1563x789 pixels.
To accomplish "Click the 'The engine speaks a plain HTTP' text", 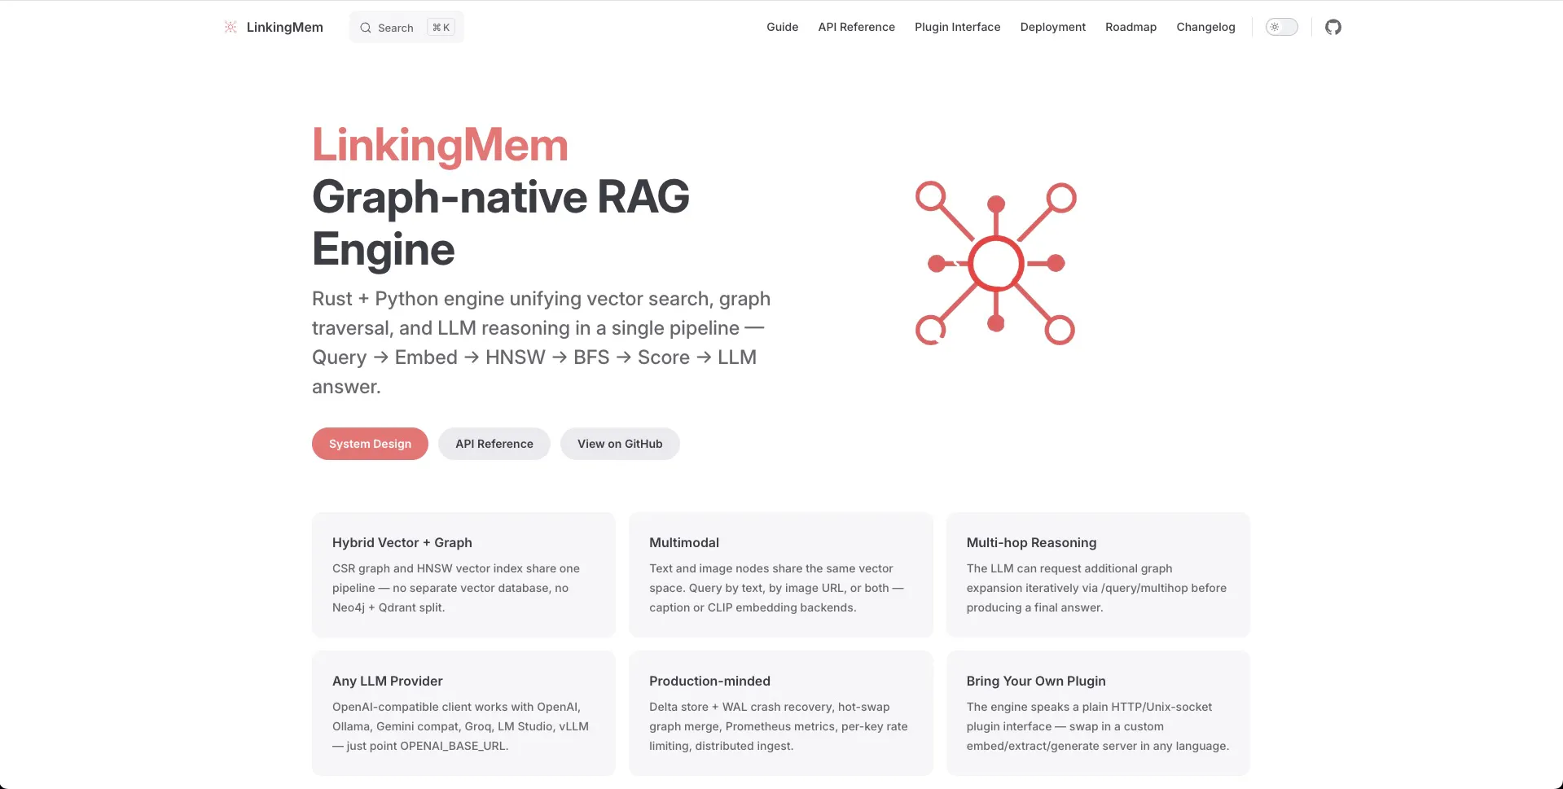I will [x=1098, y=726].
